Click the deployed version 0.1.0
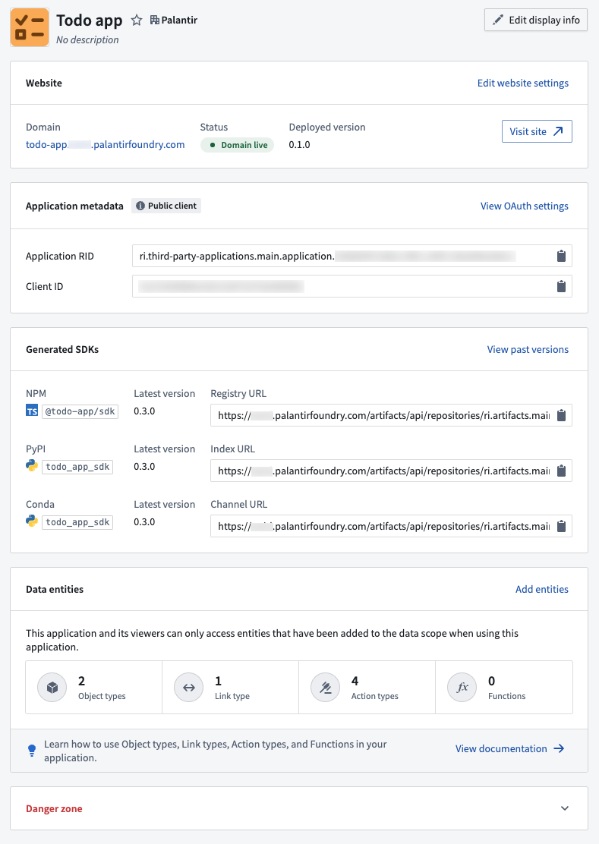This screenshot has width=599, height=844. pos(299,144)
